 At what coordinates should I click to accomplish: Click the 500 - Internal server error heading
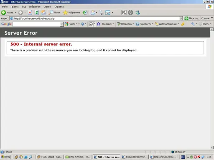point(41,44)
